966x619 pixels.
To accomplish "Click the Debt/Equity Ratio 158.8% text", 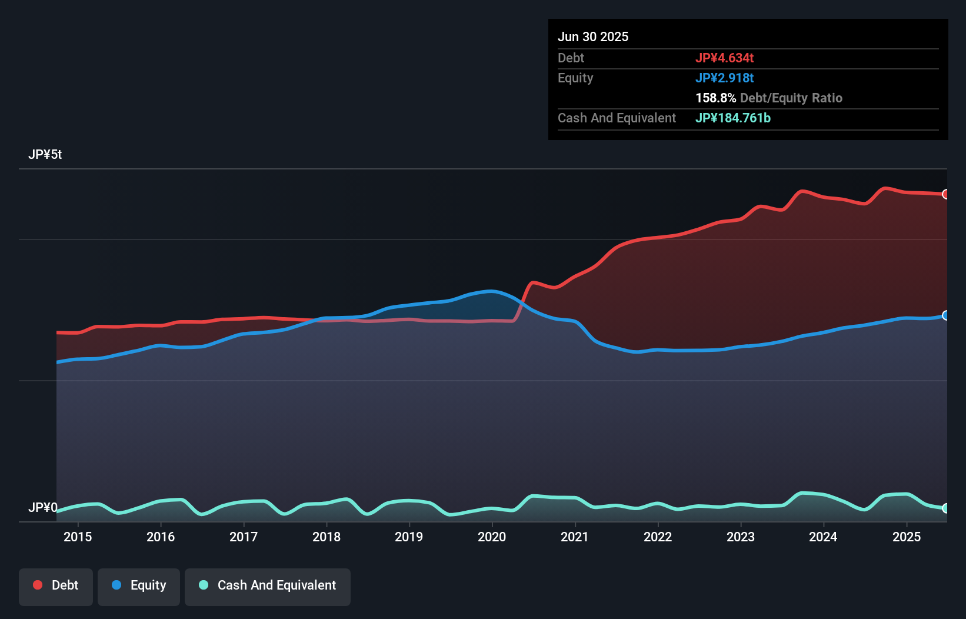I will coord(768,98).
